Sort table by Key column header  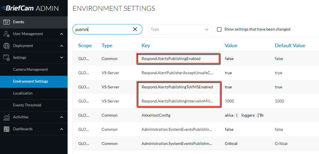coord(146,46)
